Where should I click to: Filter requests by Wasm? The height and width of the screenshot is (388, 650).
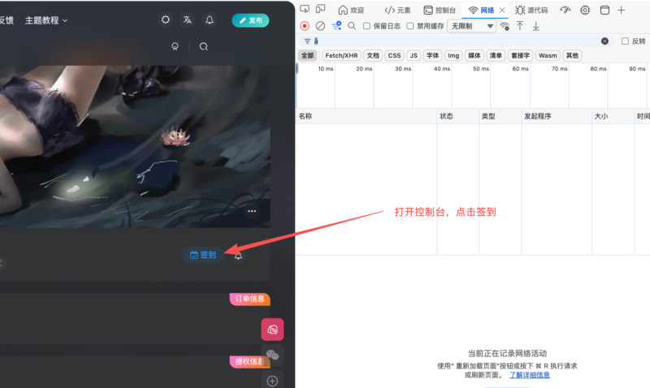[548, 55]
